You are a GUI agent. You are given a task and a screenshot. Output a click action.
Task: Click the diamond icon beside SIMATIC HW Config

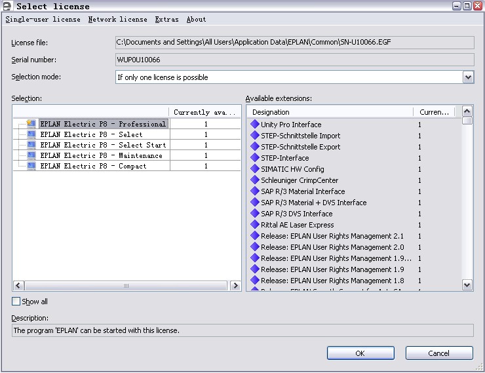pyautogui.click(x=255, y=169)
